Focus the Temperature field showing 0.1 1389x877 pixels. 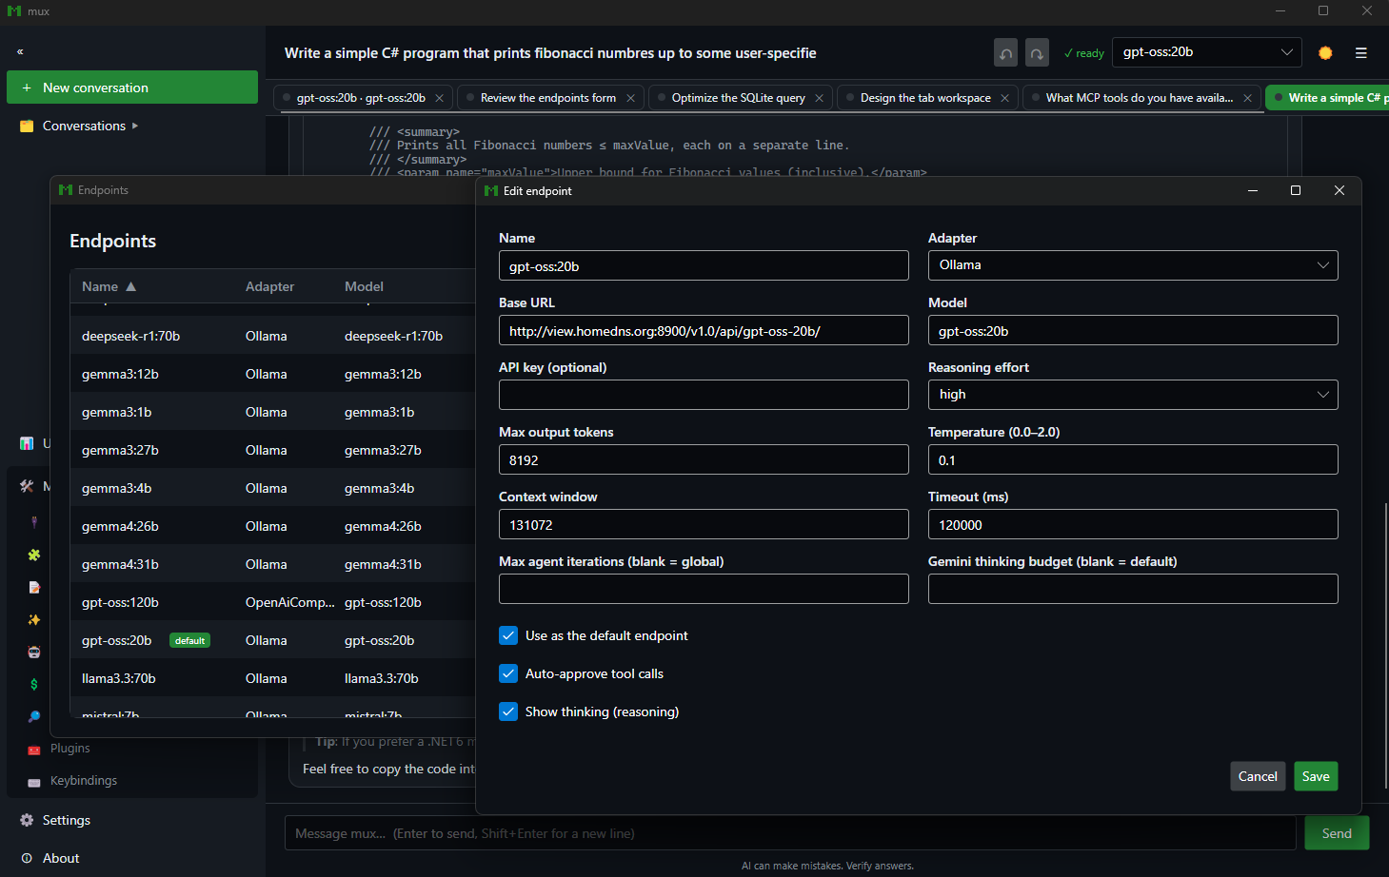(x=1133, y=459)
